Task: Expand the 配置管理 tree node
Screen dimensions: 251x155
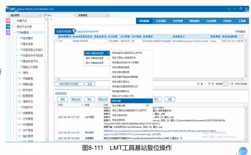Action: click(x=19, y=96)
